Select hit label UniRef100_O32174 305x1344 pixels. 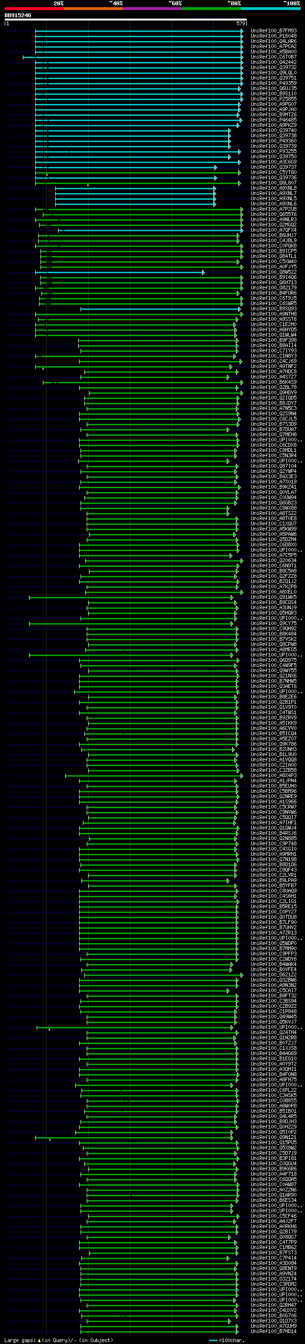pos(274,1279)
